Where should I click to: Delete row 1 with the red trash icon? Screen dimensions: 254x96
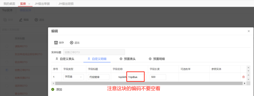[243, 77]
